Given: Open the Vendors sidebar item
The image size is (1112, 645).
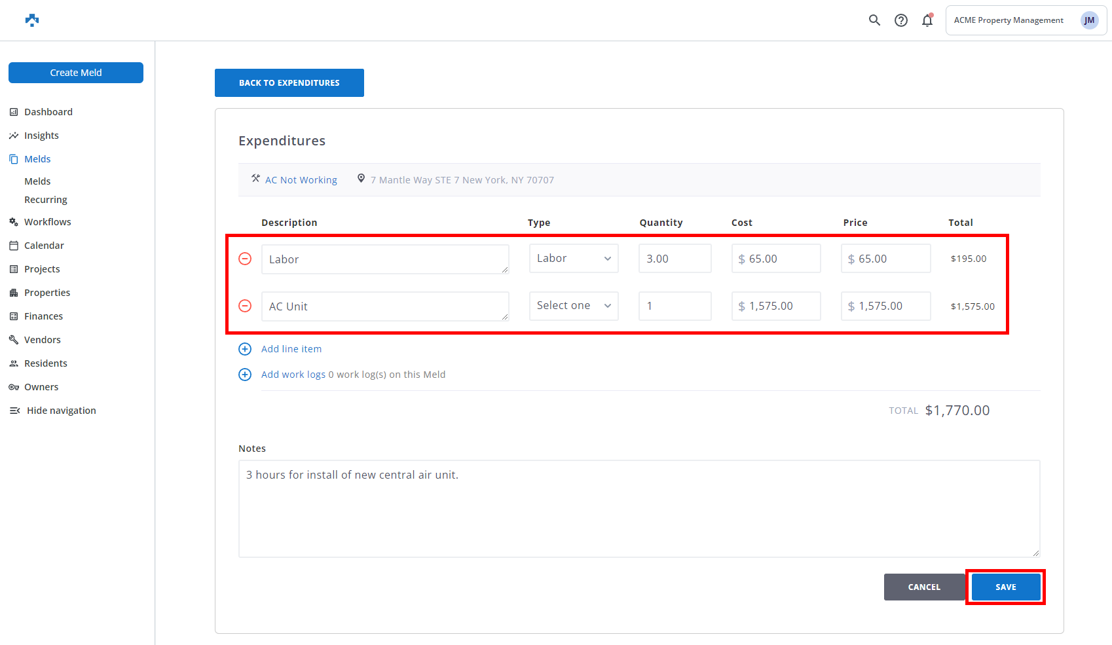Looking at the screenshot, I should (43, 340).
